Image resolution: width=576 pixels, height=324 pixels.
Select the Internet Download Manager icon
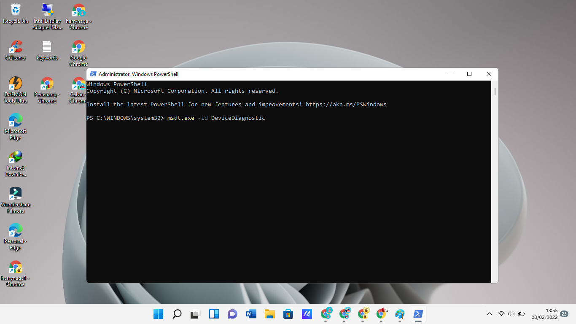coord(16,164)
